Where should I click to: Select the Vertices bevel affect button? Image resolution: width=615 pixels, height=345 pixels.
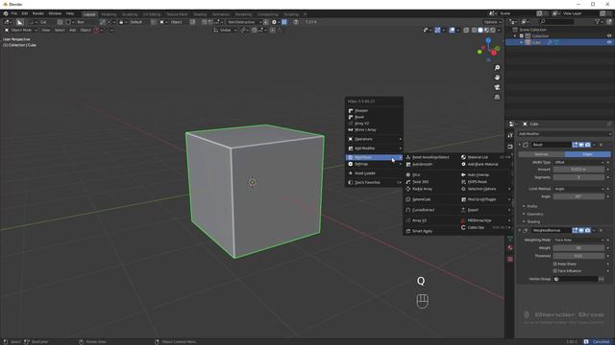tap(541, 154)
